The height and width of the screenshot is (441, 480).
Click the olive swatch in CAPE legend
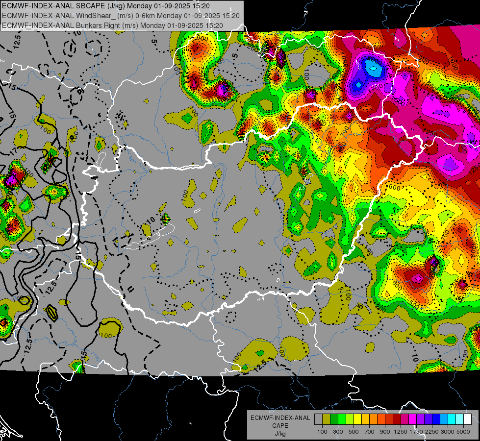tap(327, 419)
